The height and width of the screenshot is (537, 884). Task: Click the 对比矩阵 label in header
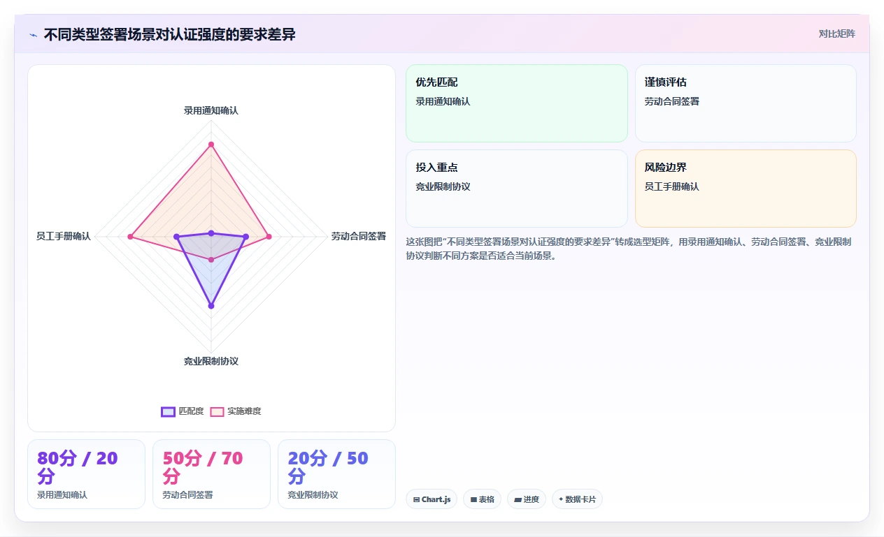click(836, 34)
